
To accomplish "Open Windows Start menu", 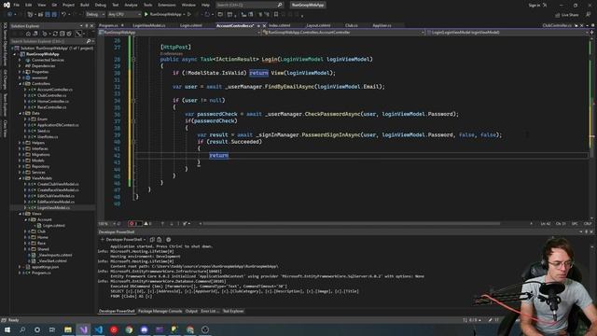I will (7, 329).
